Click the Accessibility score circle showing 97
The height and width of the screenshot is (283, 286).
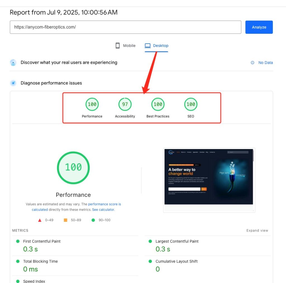[125, 104]
